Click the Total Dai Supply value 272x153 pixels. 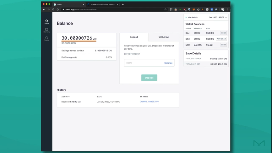[x=218, y=59]
